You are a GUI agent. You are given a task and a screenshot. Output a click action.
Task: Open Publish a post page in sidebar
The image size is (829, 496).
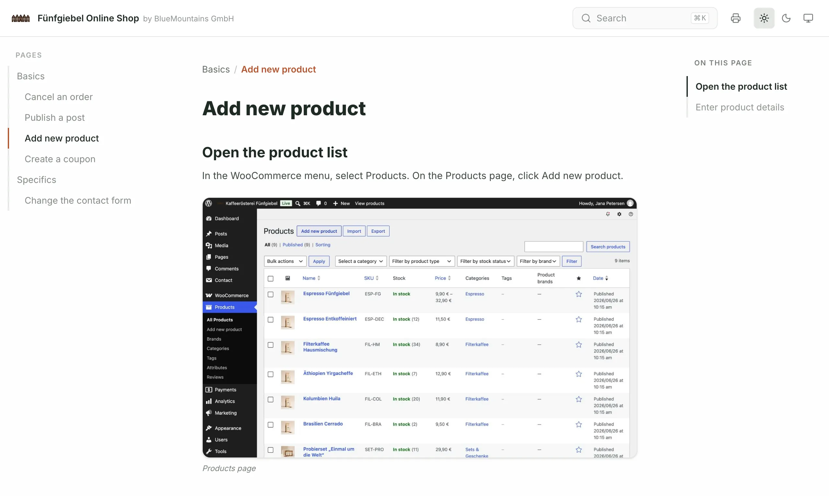tap(54, 118)
